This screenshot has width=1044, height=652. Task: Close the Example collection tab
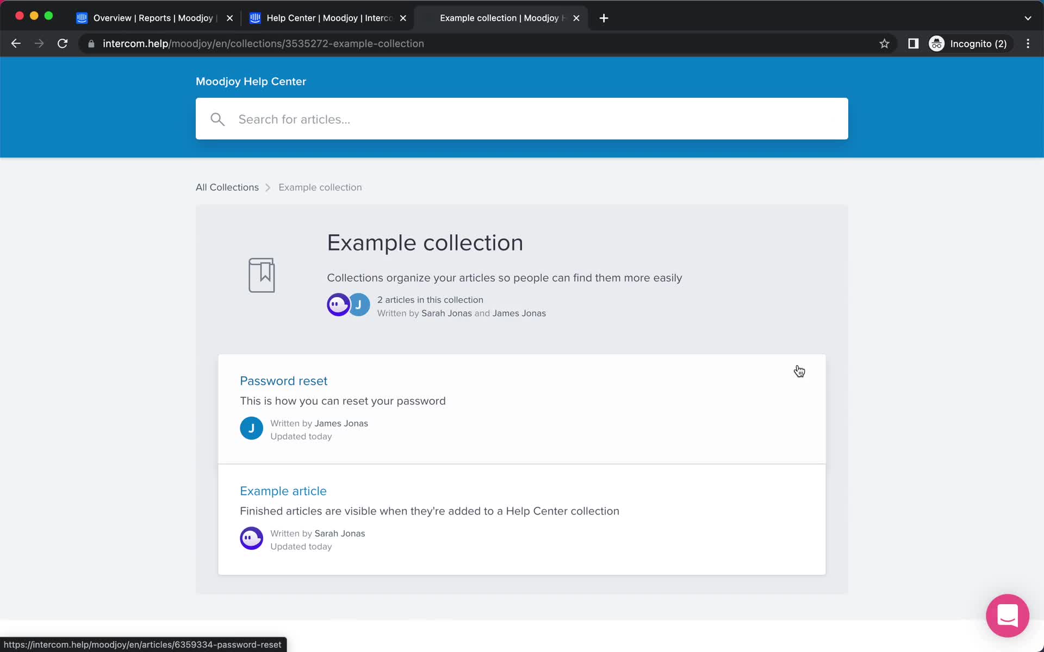(576, 18)
